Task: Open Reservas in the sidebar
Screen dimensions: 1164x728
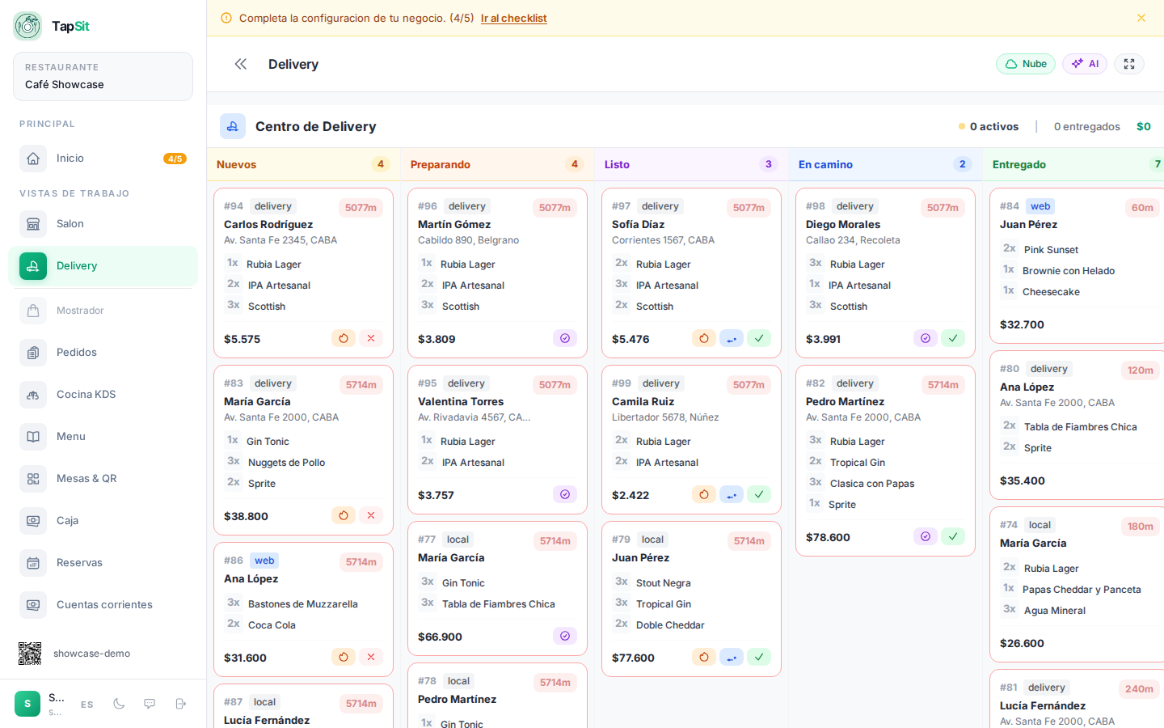Action: pyautogui.click(x=103, y=563)
